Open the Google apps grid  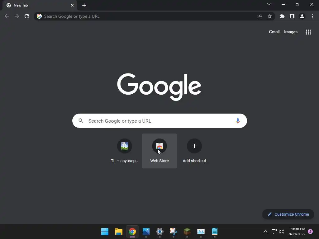[308, 32]
